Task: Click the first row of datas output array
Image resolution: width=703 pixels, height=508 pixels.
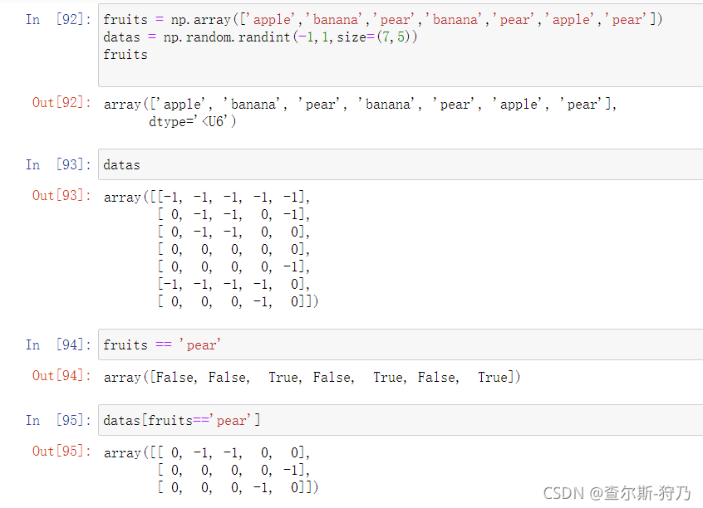Action: (x=207, y=197)
